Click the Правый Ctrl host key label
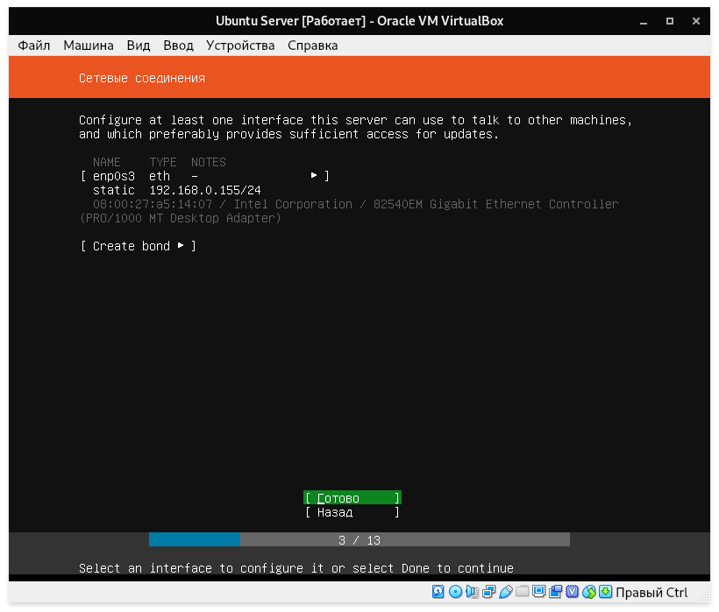Viewport: 719px width, 612px height. (x=651, y=593)
